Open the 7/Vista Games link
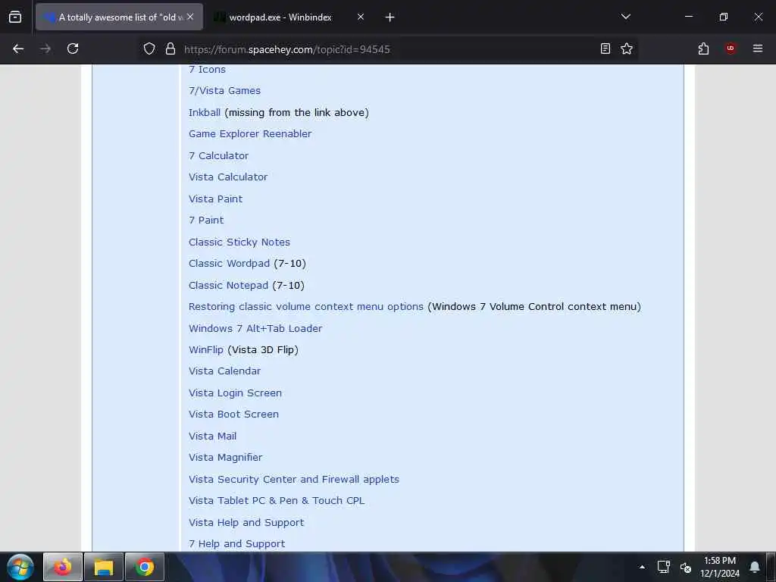The image size is (776, 582). 224,91
